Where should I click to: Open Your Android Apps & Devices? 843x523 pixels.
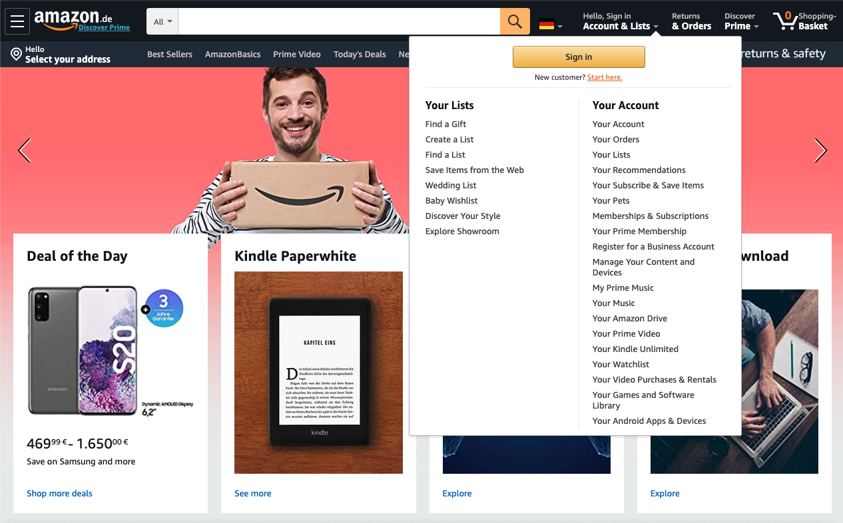[649, 421]
